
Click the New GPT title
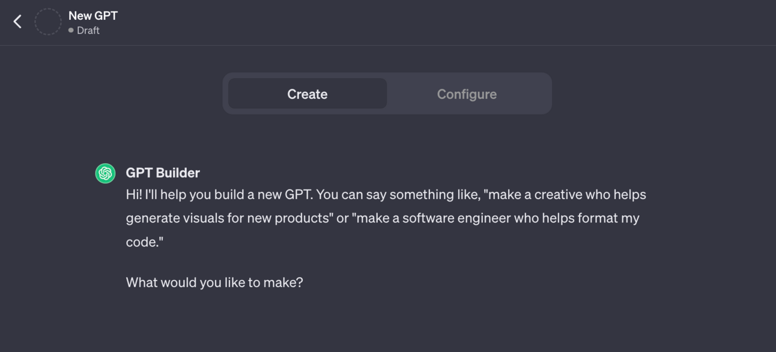(93, 16)
